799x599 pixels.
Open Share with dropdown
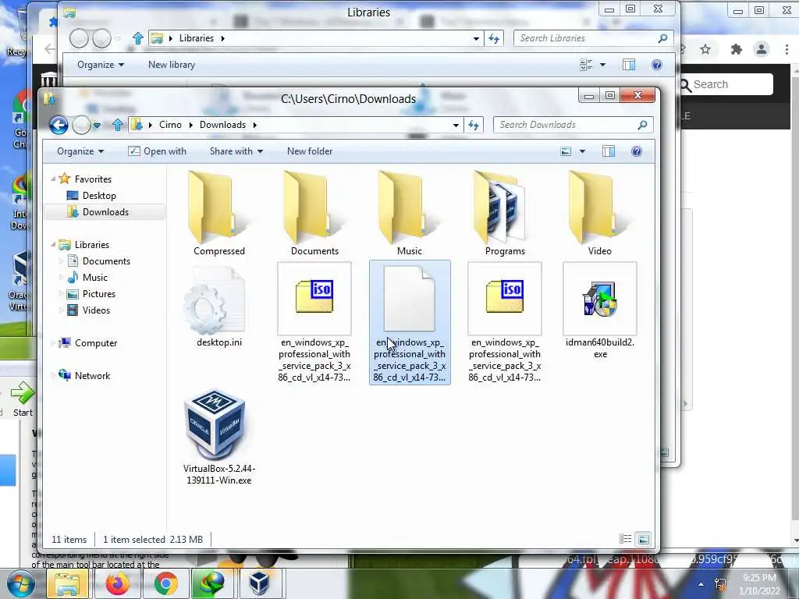[236, 151]
